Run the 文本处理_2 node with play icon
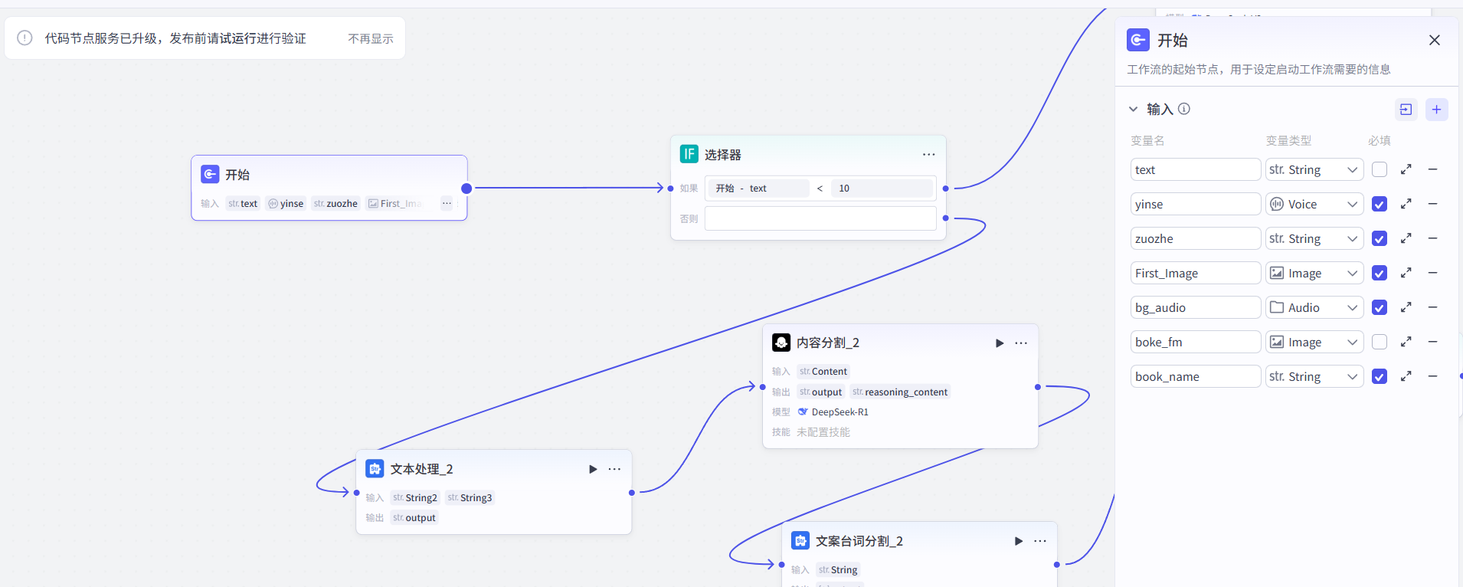This screenshot has height=587, width=1463. point(592,469)
